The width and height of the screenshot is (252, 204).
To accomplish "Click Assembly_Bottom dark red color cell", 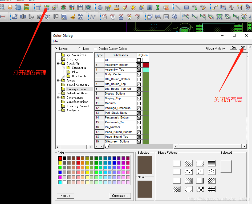I will pyautogui.click(x=146, y=65).
